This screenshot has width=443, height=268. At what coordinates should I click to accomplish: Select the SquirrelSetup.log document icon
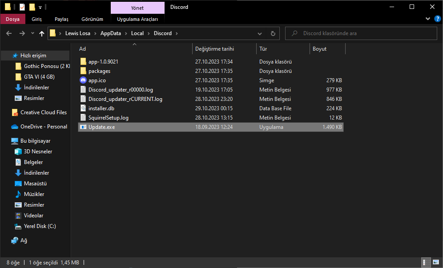pyautogui.click(x=83, y=117)
